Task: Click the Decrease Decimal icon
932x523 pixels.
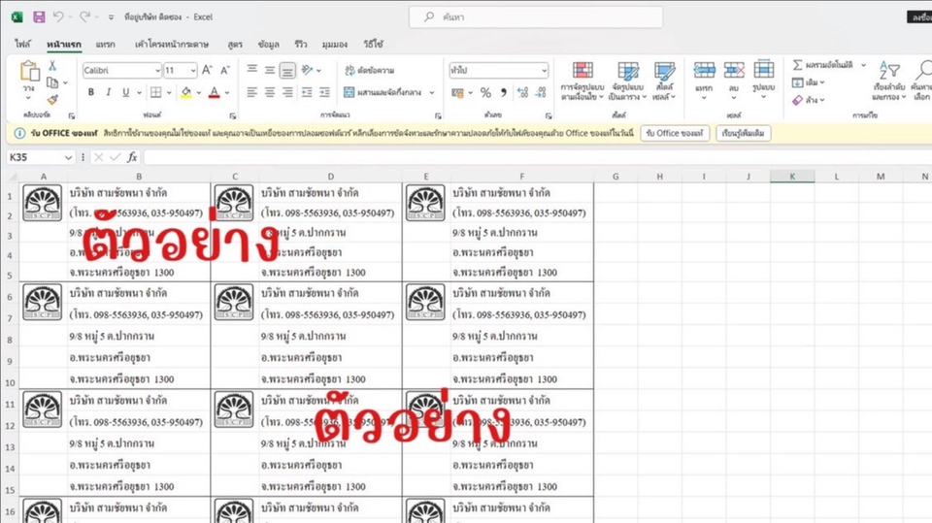Action: [541, 93]
